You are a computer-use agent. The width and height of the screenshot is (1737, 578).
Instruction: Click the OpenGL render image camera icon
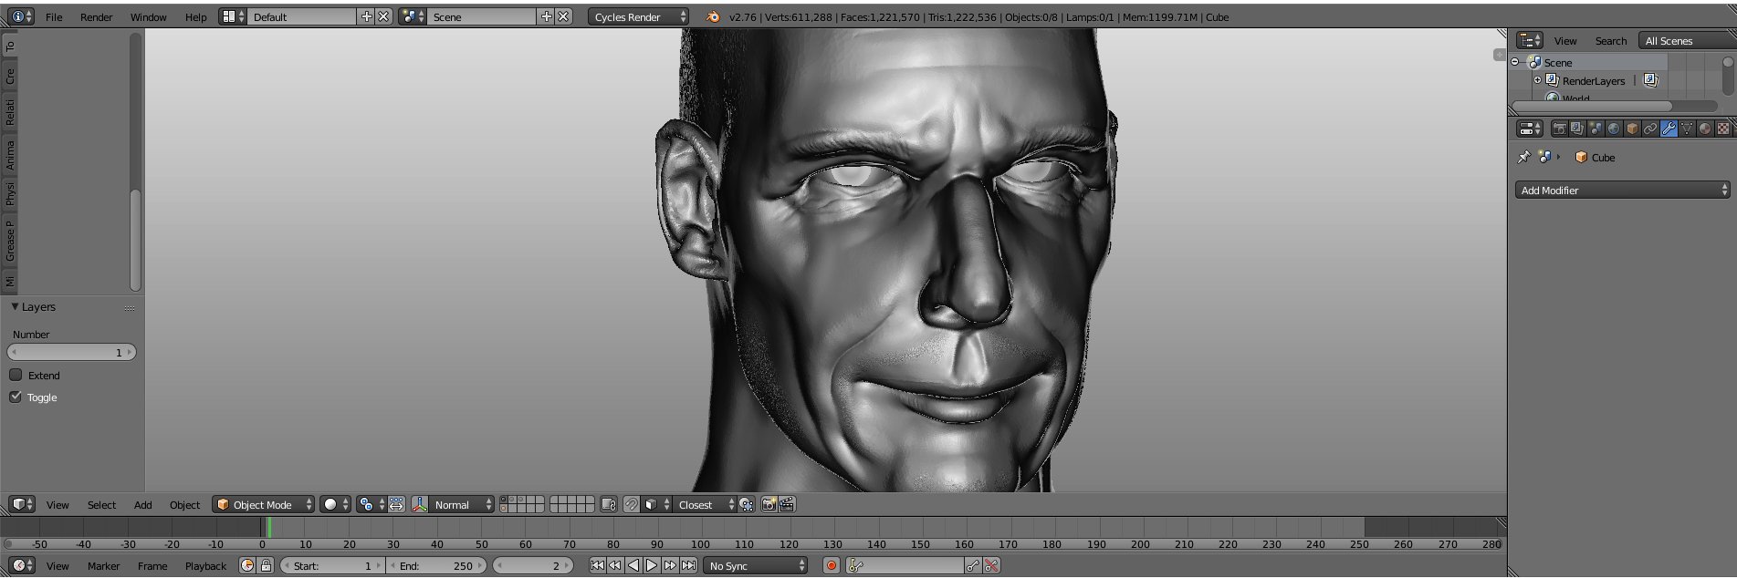click(x=769, y=504)
